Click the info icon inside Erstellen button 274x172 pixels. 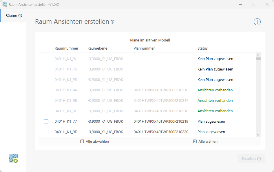(259, 159)
